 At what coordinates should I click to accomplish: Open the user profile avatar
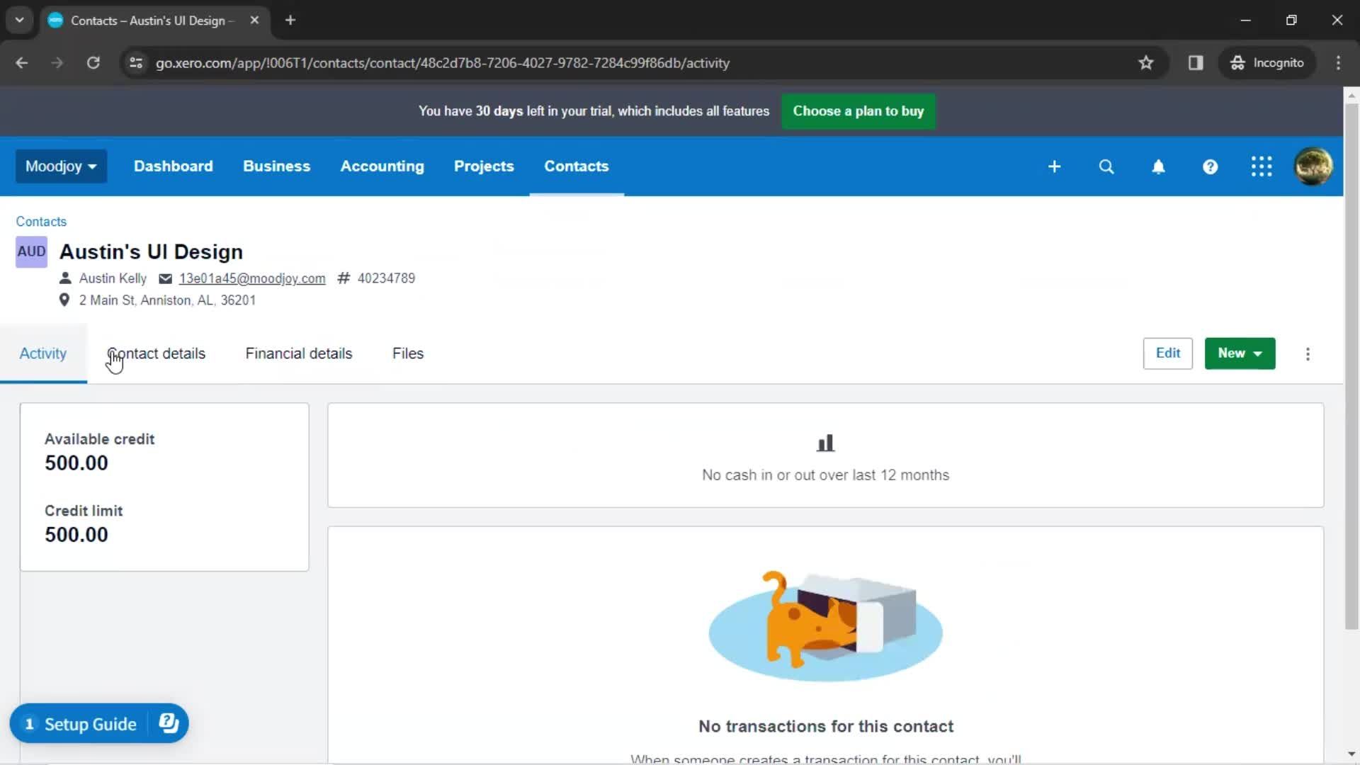coord(1313,166)
